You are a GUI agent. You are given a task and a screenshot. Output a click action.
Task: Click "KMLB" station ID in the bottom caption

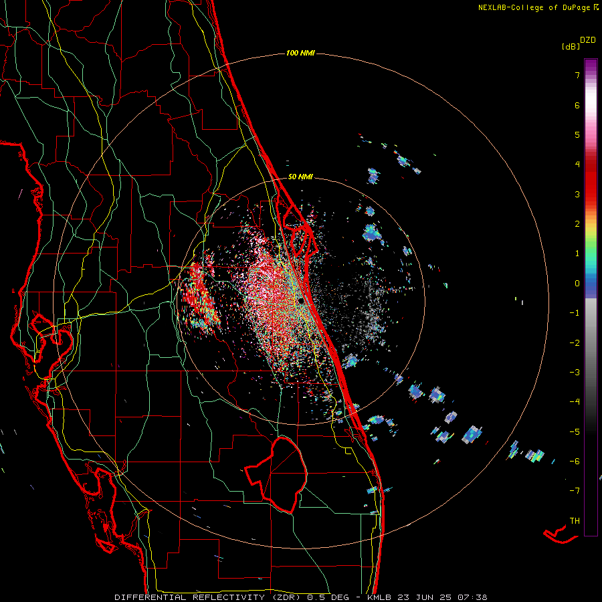[380, 597]
